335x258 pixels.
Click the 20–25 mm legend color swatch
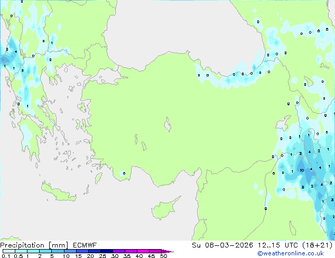95,251
